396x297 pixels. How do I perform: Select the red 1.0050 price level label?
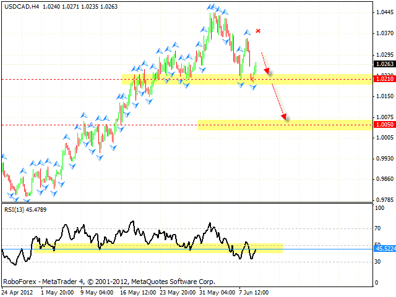383,125
